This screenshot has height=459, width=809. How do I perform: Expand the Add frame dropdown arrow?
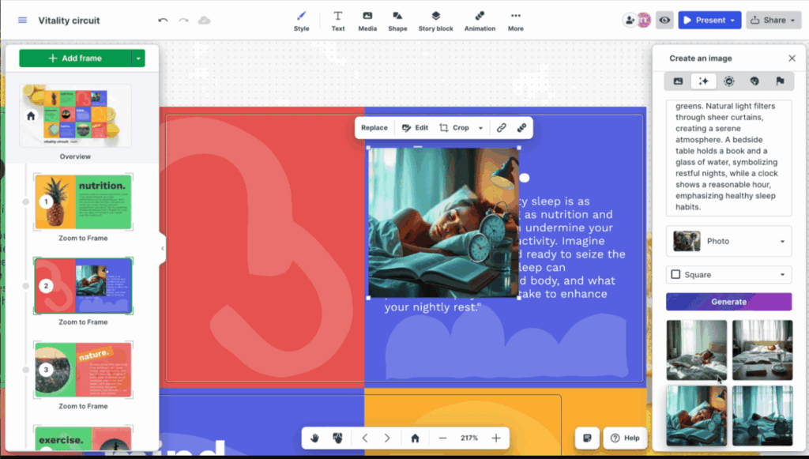pos(139,58)
